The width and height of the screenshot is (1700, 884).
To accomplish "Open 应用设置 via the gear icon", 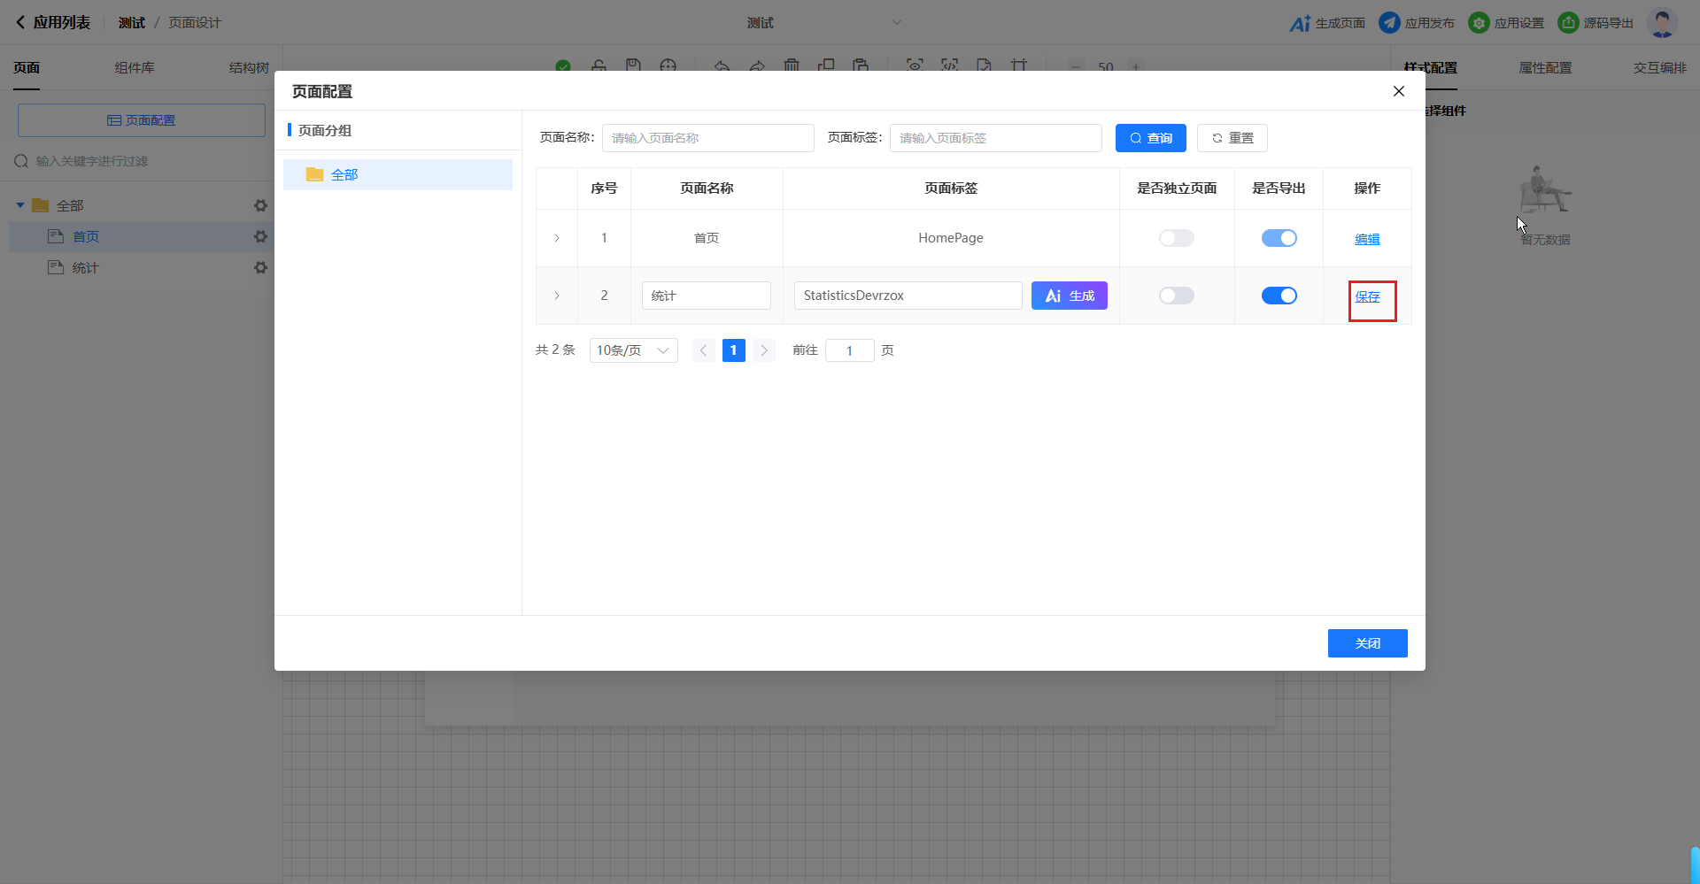I will pos(1479,23).
